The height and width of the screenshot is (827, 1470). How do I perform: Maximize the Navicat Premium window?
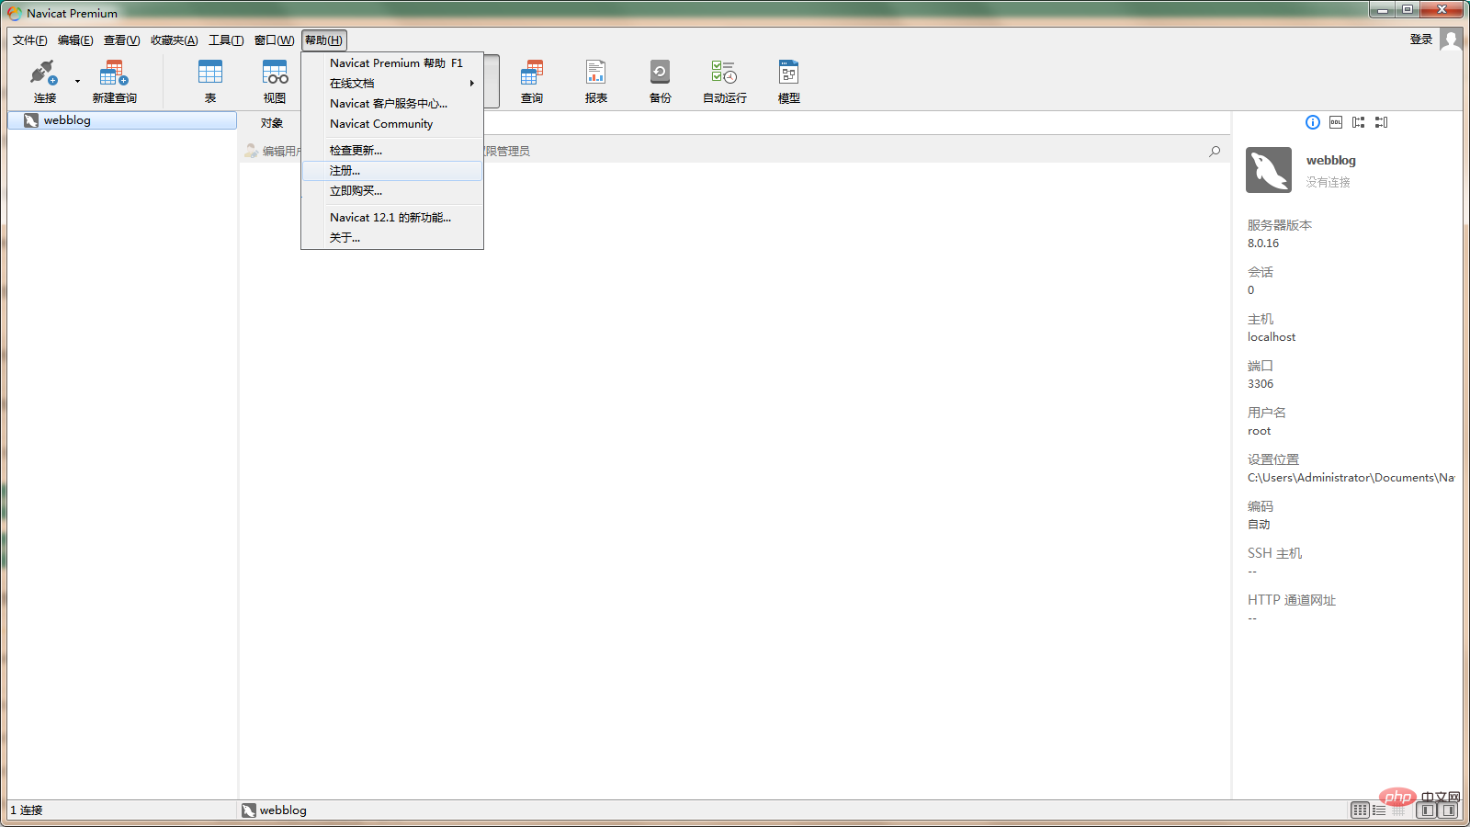(x=1408, y=10)
